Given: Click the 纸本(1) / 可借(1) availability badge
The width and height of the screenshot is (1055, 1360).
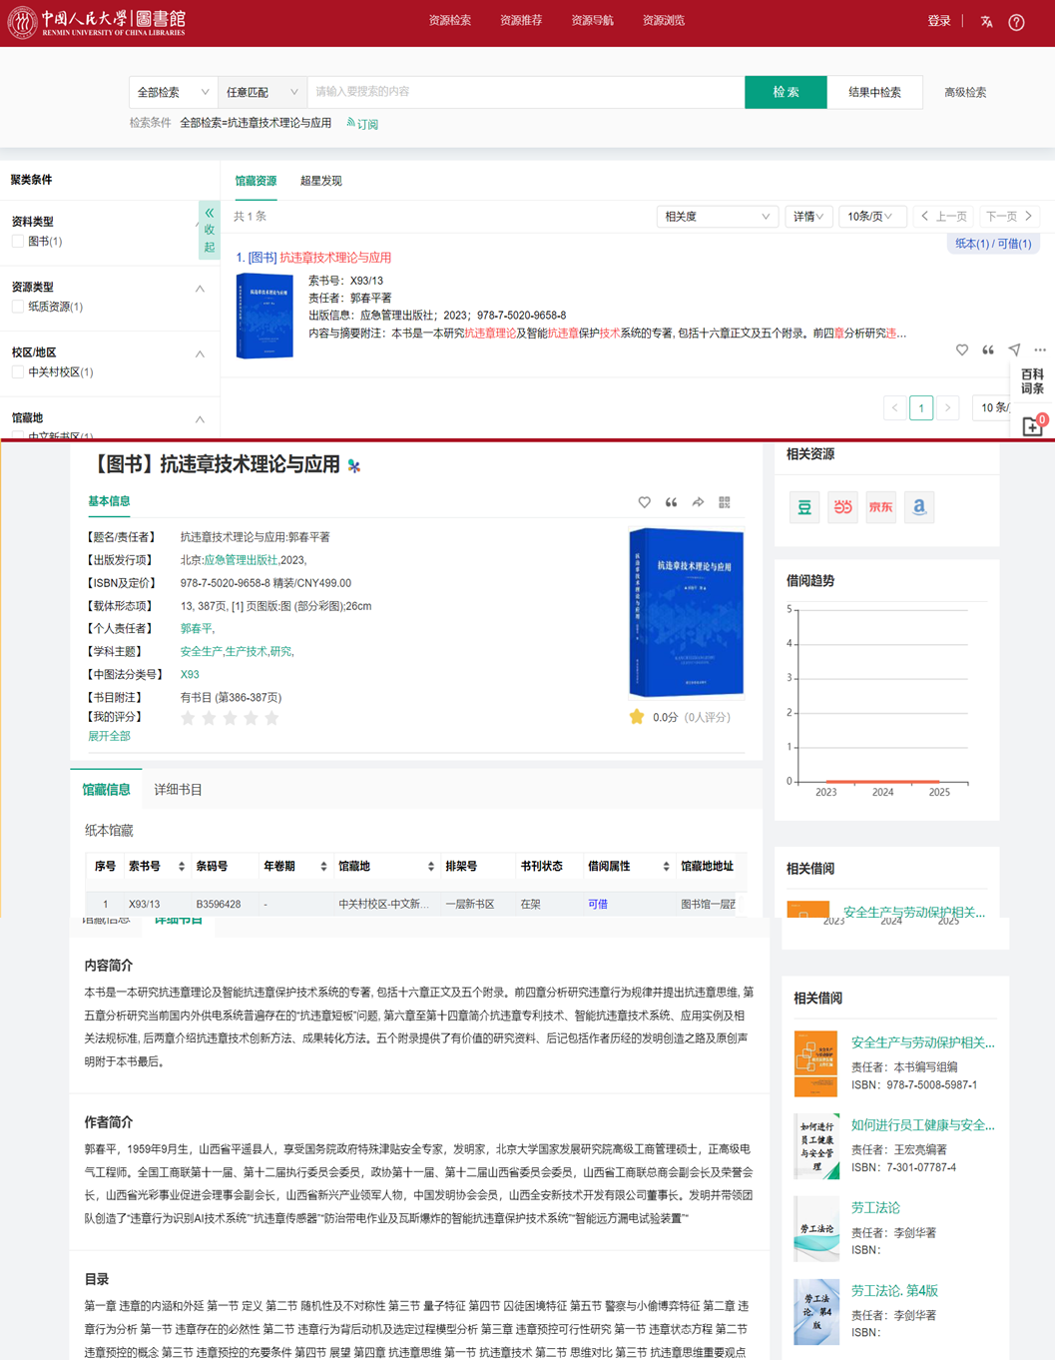Looking at the screenshot, I should click(x=993, y=244).
